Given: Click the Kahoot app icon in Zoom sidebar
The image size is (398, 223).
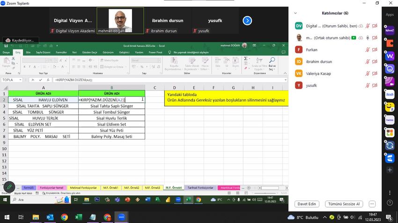Looking at the screenshot, I should click(x=390, y=30).
